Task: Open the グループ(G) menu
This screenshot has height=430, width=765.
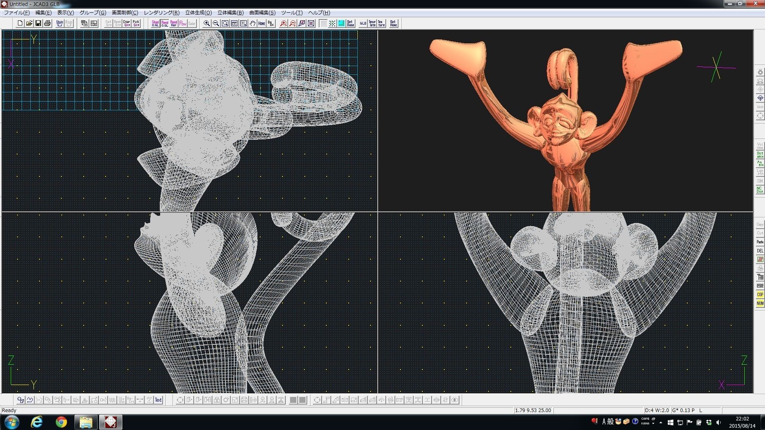Action: click(93, 13)
